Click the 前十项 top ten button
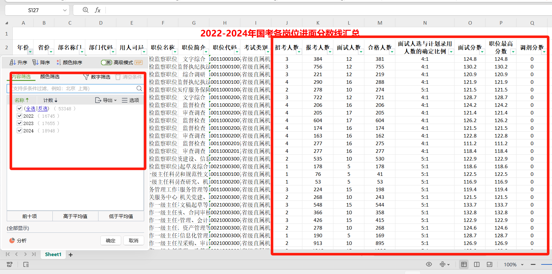The width and height of the screenshot is (552, 274). tap(30, 216)
